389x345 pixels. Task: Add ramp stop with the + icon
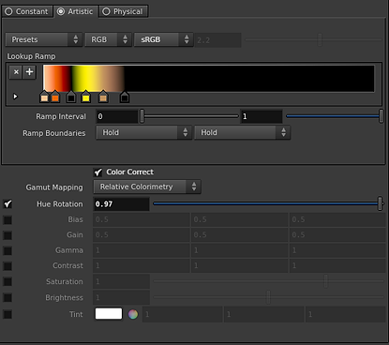pyautogui.click(x=29, y=72)
